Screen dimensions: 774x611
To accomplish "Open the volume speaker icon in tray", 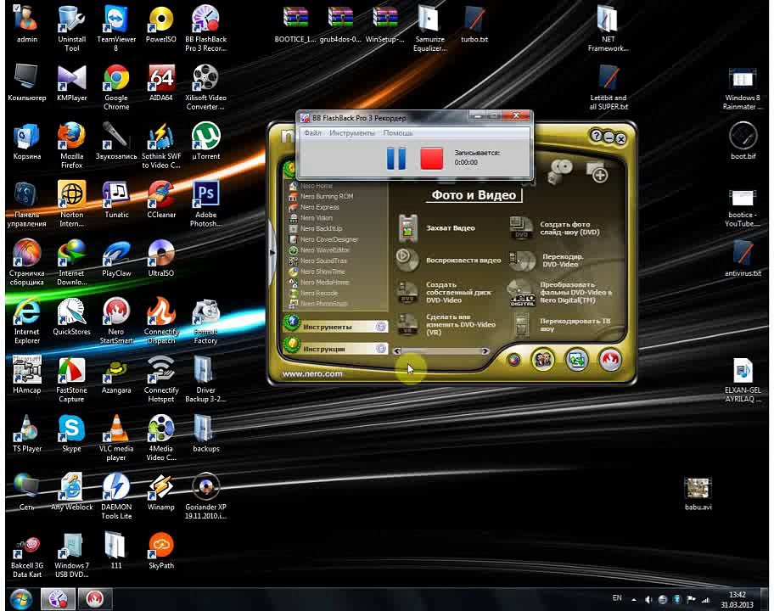I will pyautogui.click(x=648, y=600).
